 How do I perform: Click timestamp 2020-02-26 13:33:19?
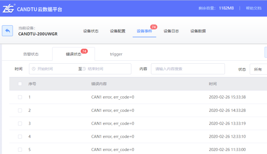point(227,123)
